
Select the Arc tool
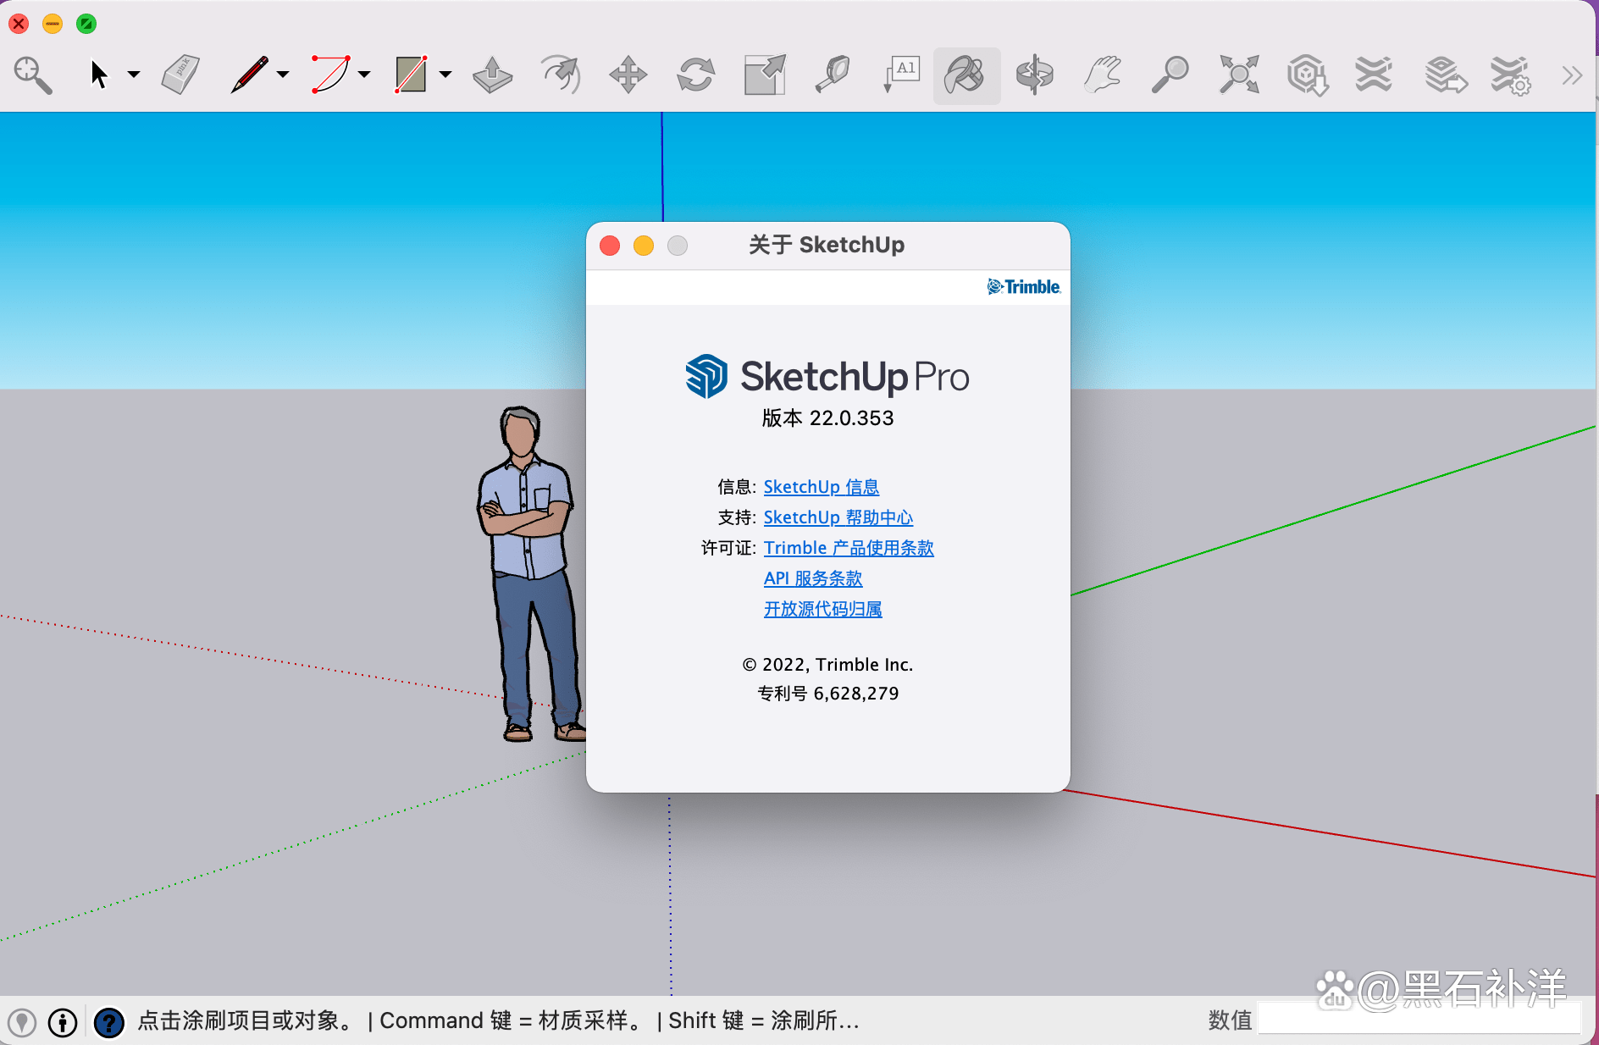330,75
